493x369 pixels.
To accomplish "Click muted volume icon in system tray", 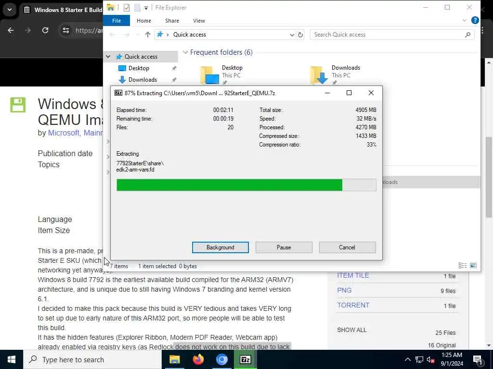I will (x=431, y=359).
